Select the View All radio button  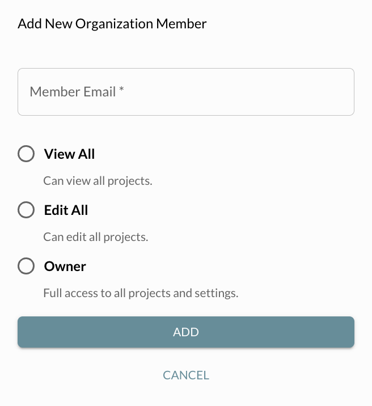click(x=26, y=154)
